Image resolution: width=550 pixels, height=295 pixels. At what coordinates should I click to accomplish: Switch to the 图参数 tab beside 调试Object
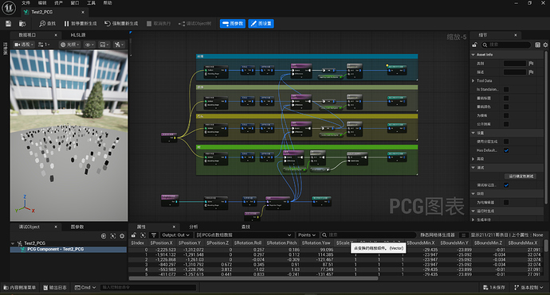click(x=77, y=227)
